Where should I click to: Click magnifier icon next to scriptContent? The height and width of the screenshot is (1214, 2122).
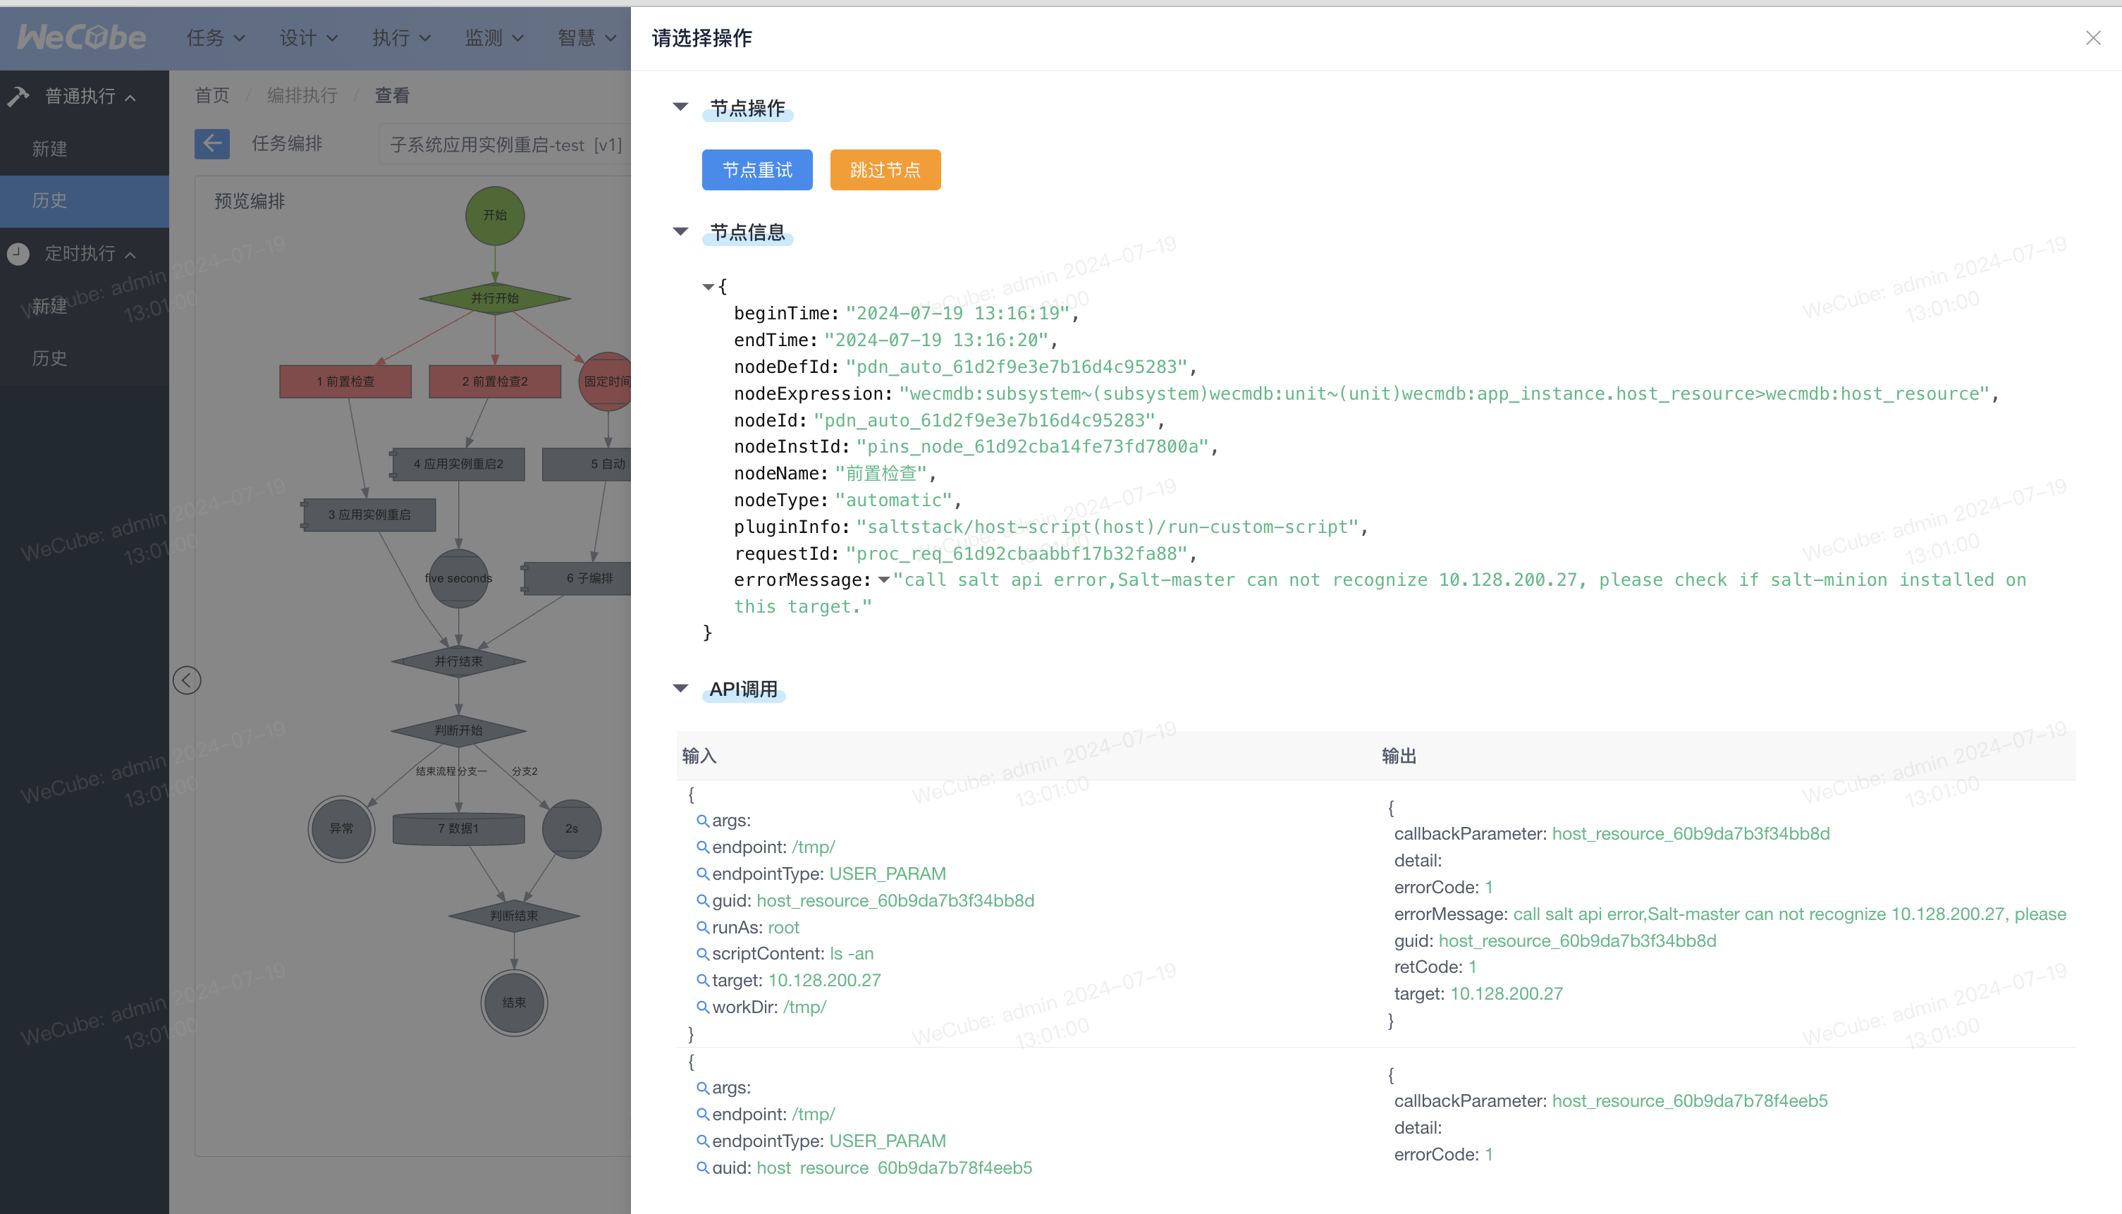coord(703,954)
